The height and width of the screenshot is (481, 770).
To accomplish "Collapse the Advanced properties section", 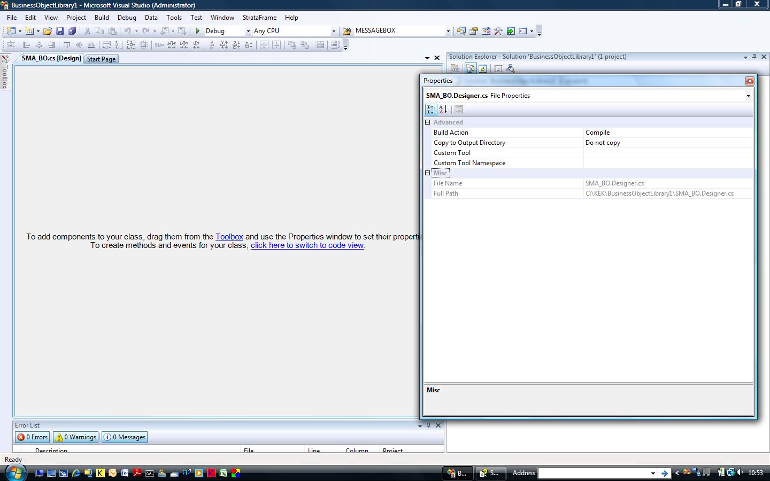I will 428,122.
